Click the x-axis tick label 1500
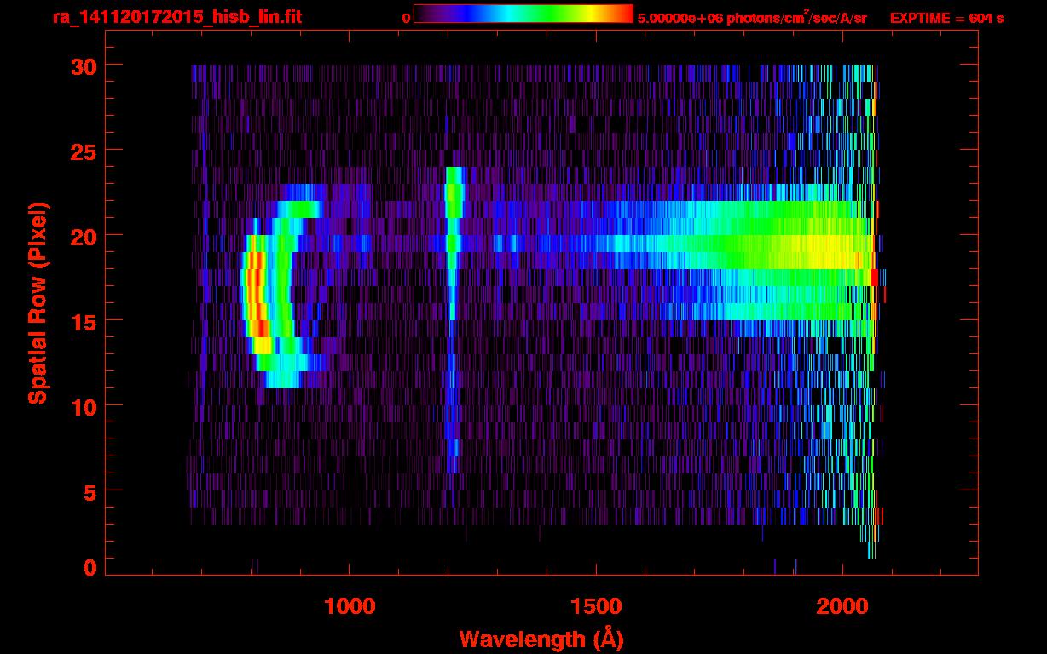Screen dimensions: 1047x654 click(595, 606)
